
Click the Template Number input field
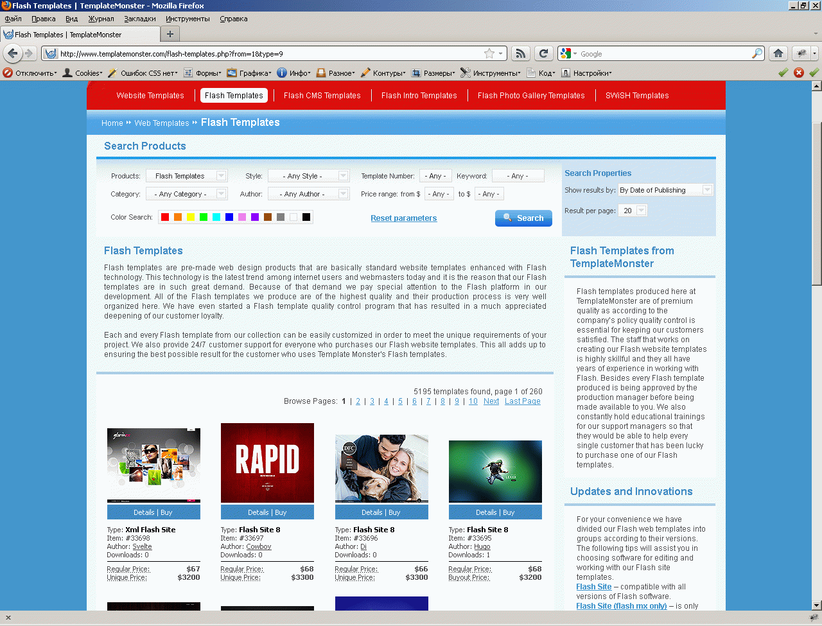(435, 176)
